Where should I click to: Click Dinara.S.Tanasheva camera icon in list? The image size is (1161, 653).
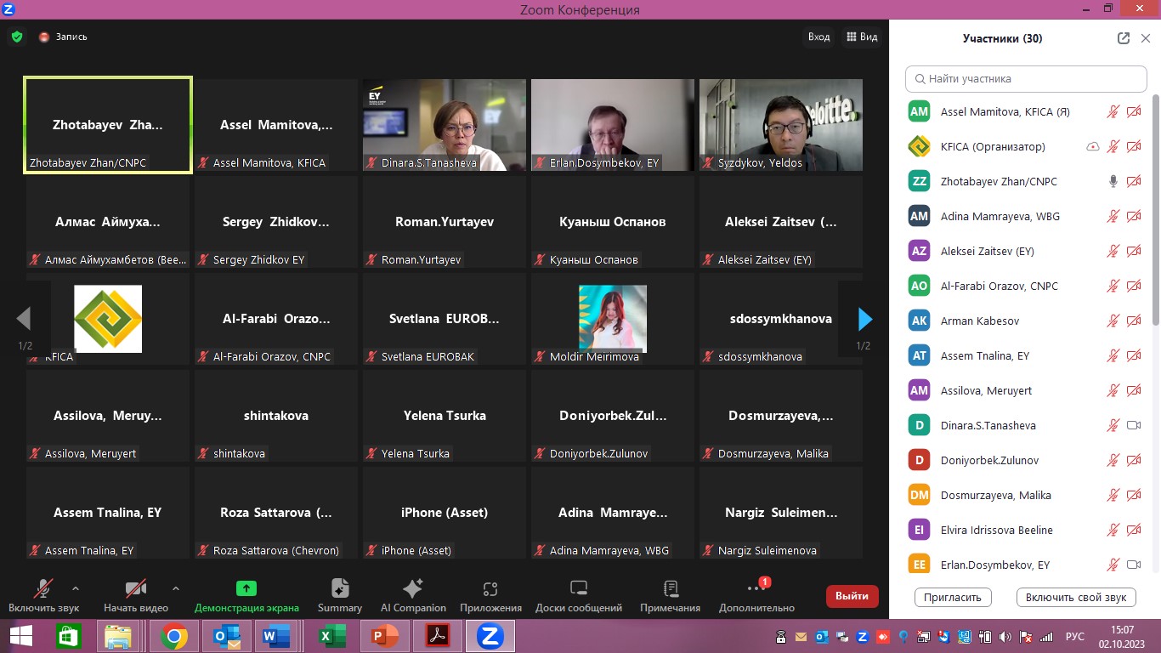tap(1134, 425)
